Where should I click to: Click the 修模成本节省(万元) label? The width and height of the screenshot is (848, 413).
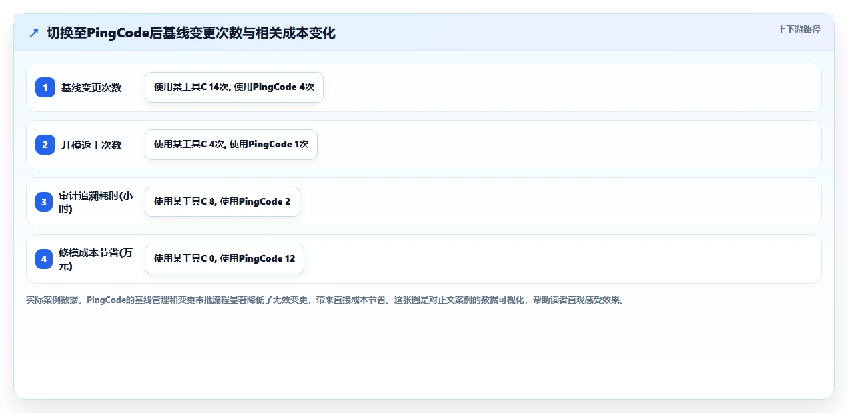coord(96,259)
